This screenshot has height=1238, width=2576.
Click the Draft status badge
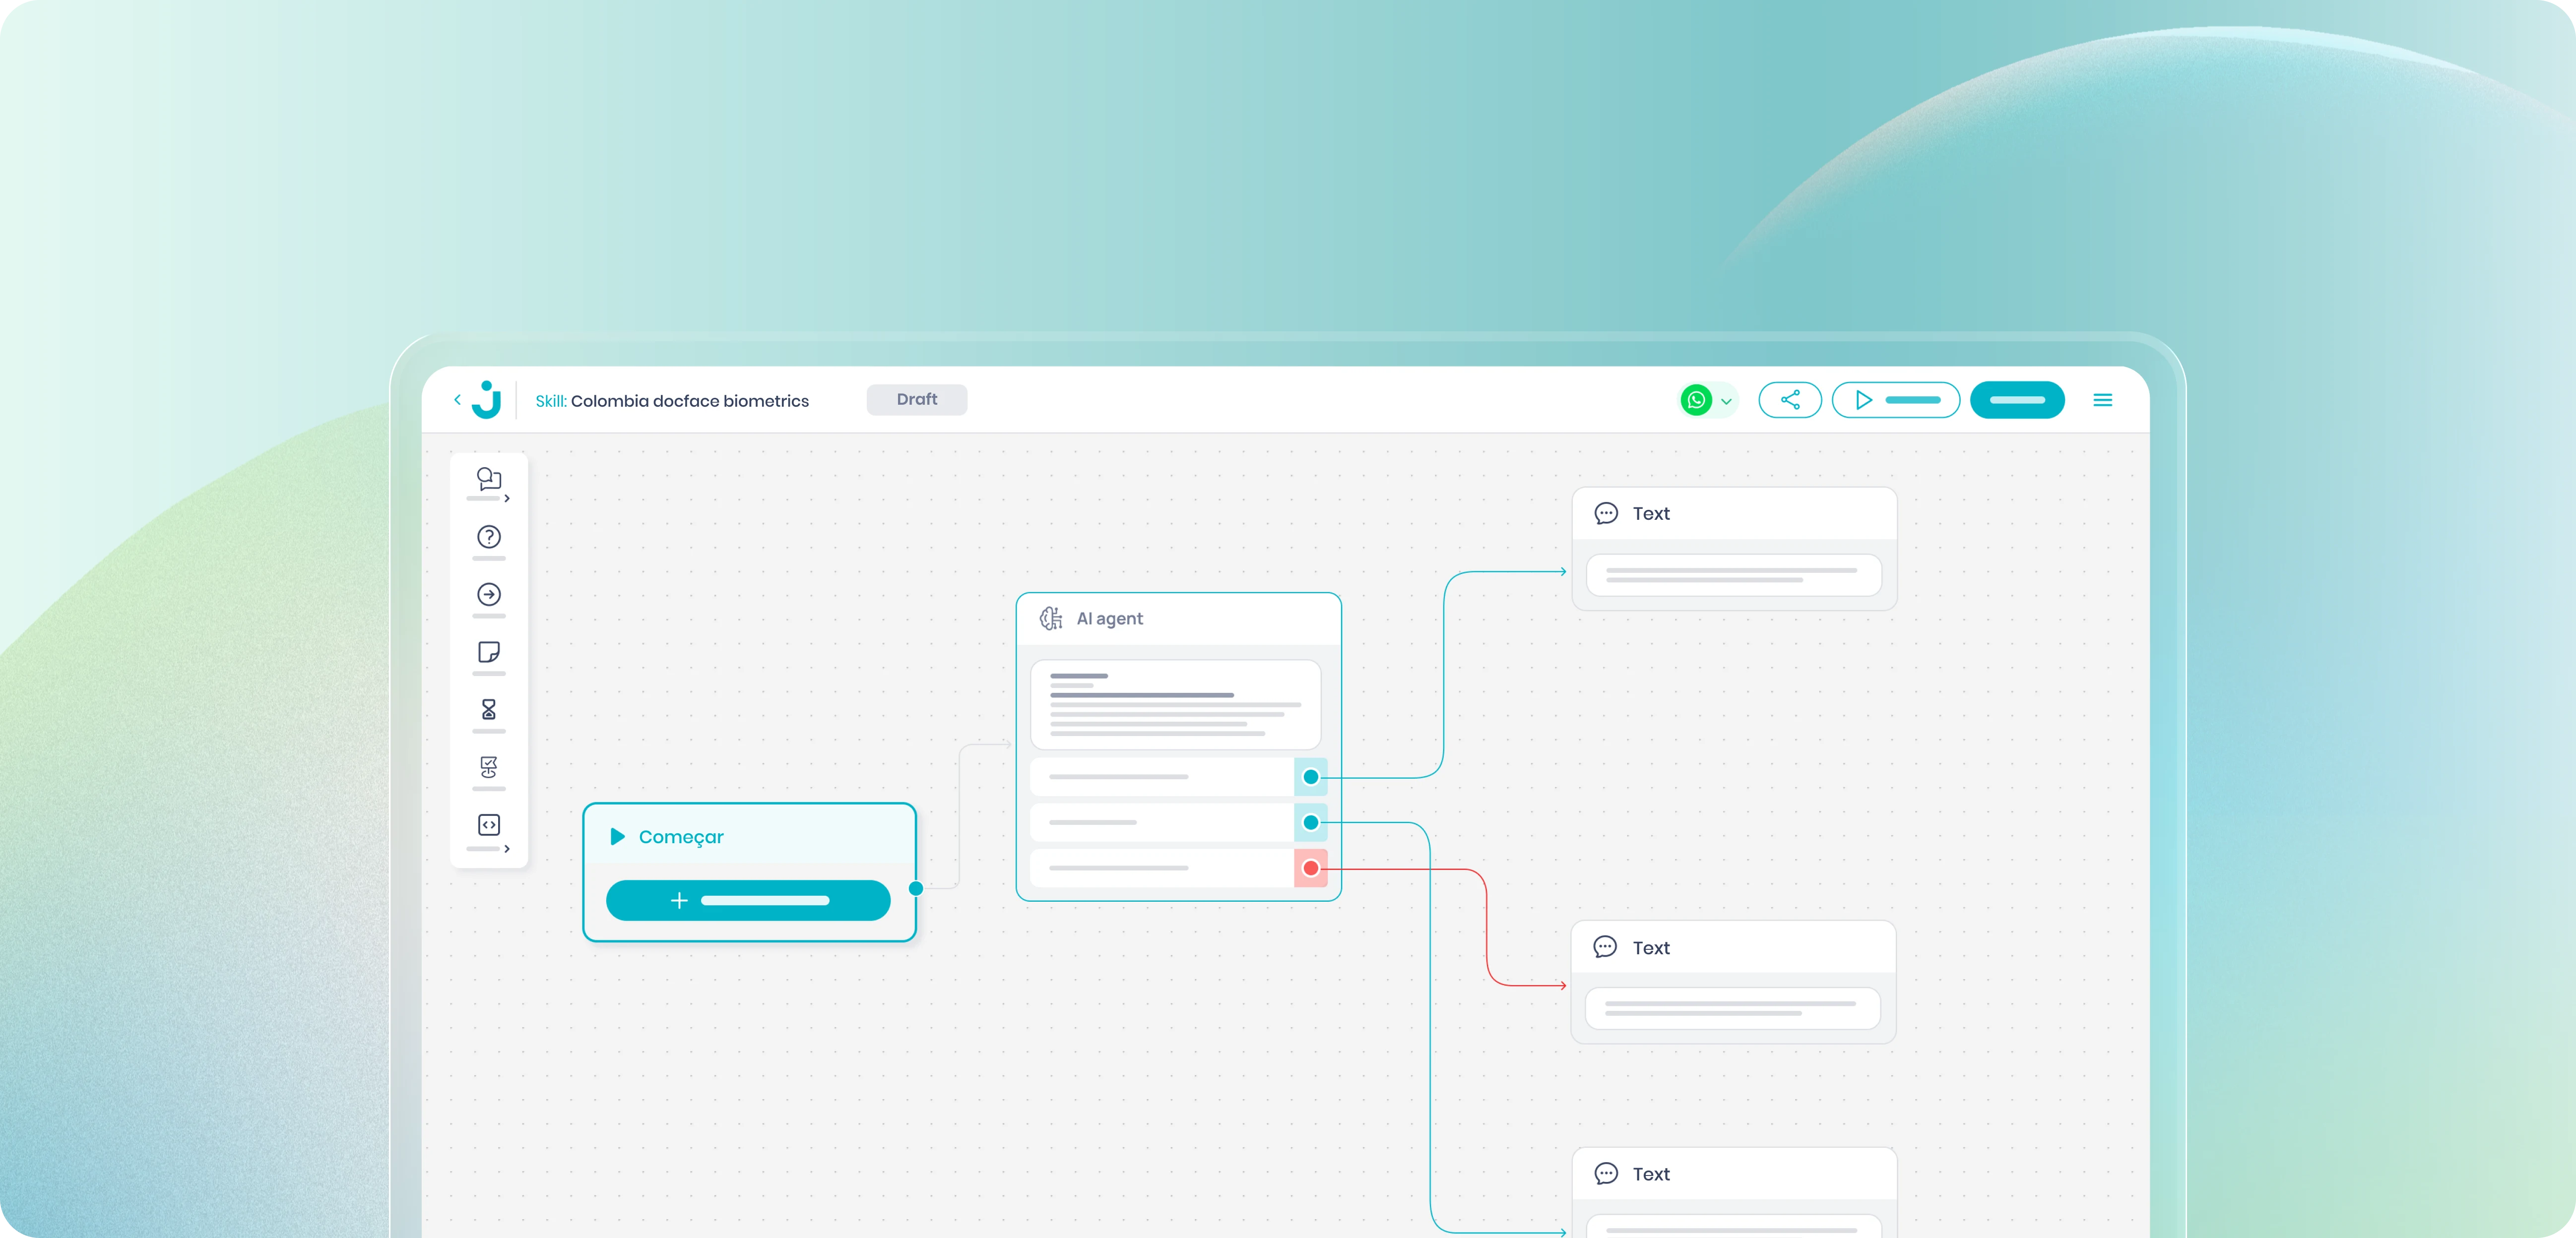point(916,399)
